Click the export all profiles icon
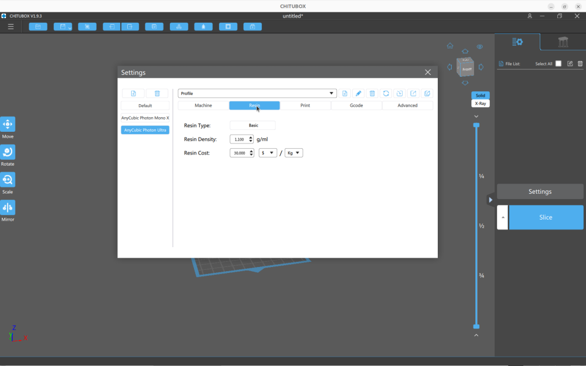 (x=427, y=93)
